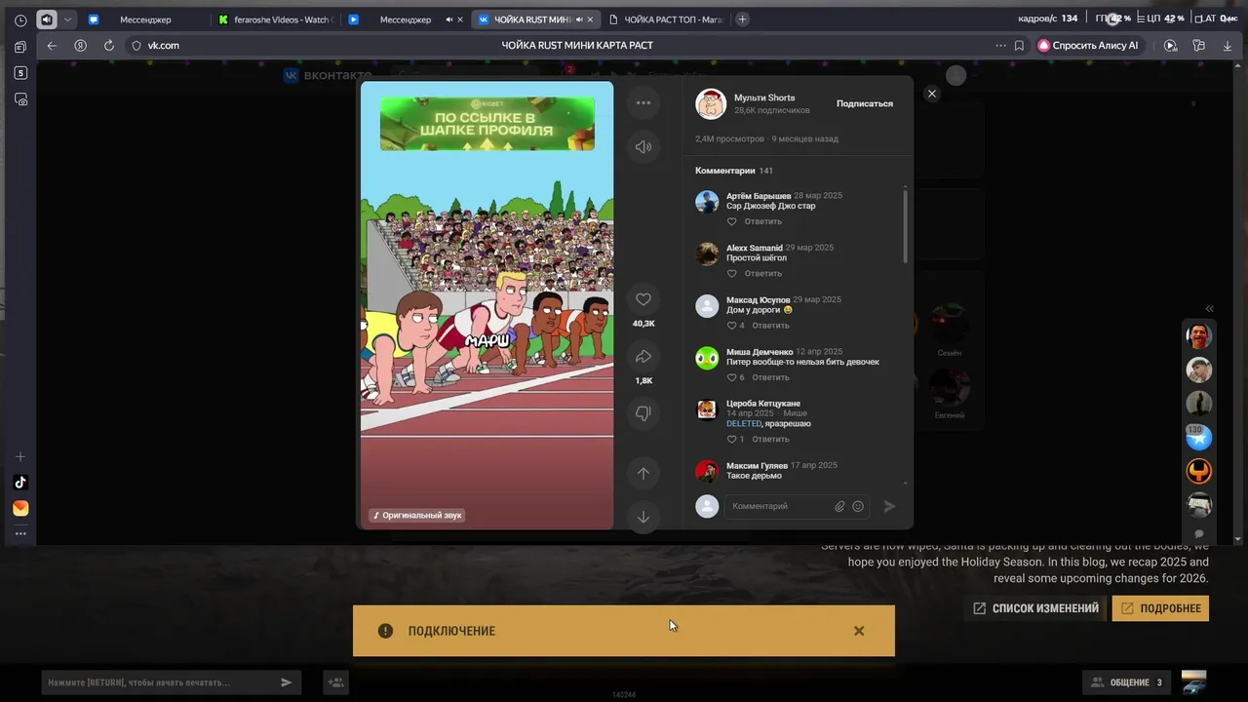Open browser history clock icon

[x=20, y=19]
